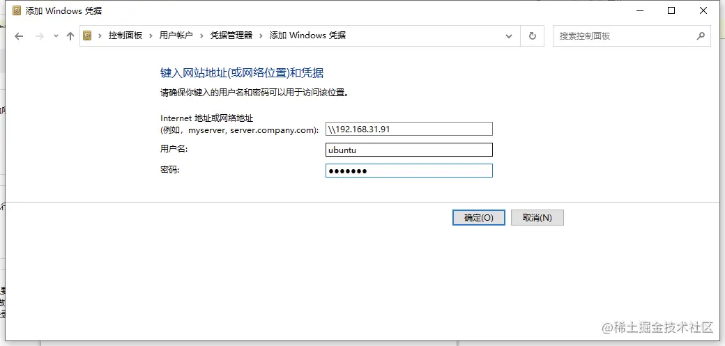This screenshot has height=346, width=725.
Task: Click the search magnifier icon
Action: point(701,36)
